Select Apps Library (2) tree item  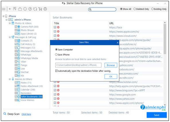(29, 34)
